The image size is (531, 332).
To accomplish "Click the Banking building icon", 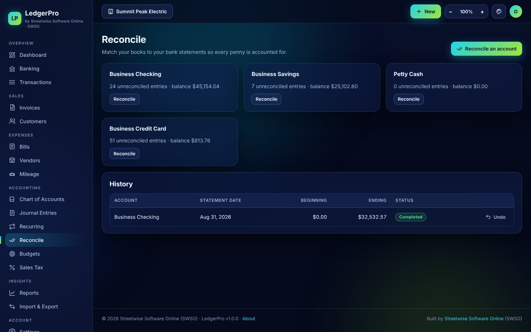I will [x=12, y=69].
